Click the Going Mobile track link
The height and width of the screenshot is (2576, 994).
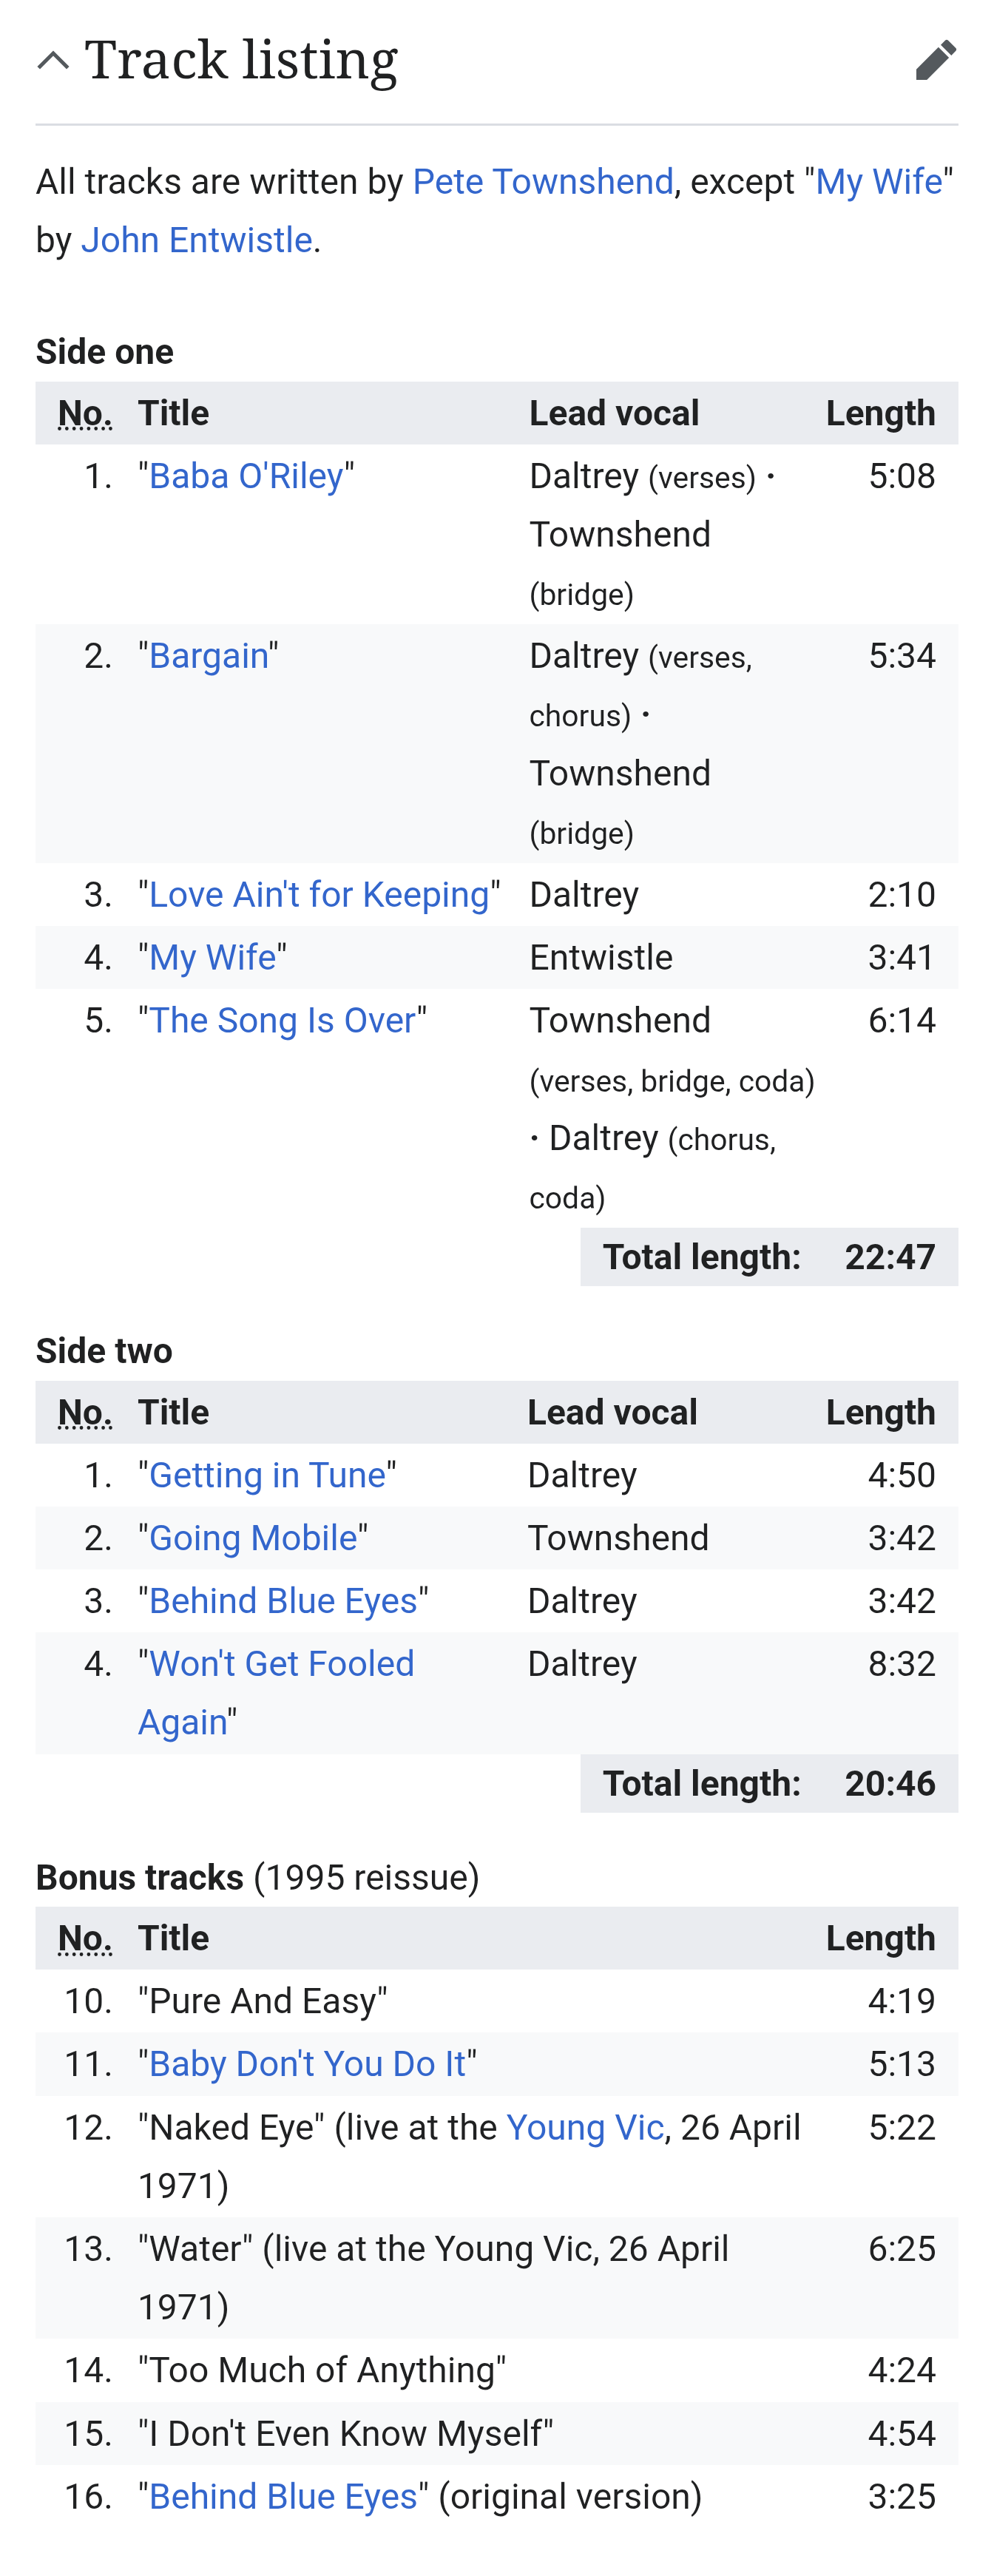click(253, 1539)
